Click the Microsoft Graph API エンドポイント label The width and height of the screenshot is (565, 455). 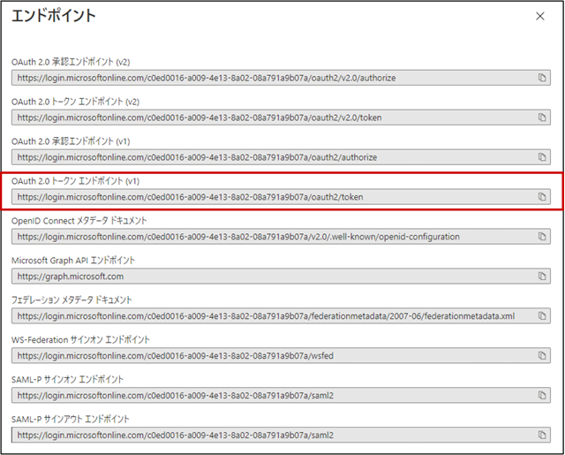tap(73, 261)
